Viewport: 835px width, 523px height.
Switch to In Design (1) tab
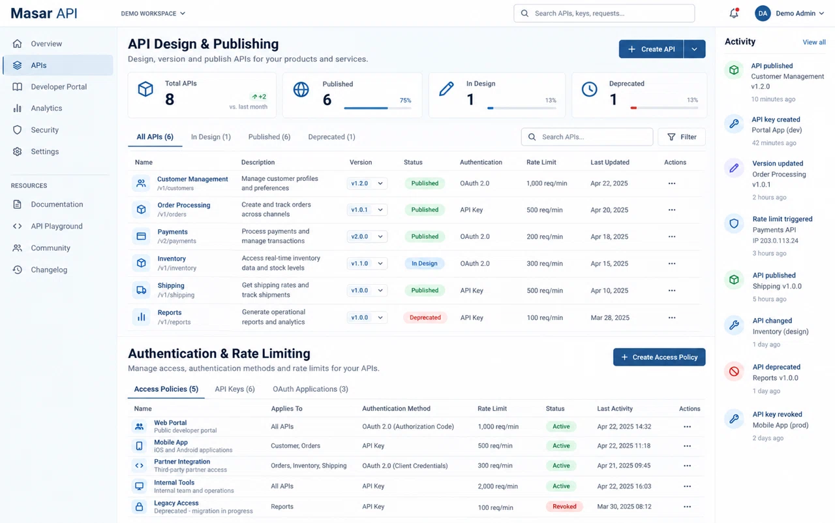pos(211,137)
